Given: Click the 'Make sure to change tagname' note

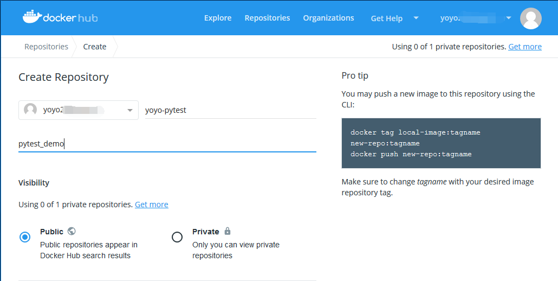Looking at the screenshot, I should coord(438,187).
